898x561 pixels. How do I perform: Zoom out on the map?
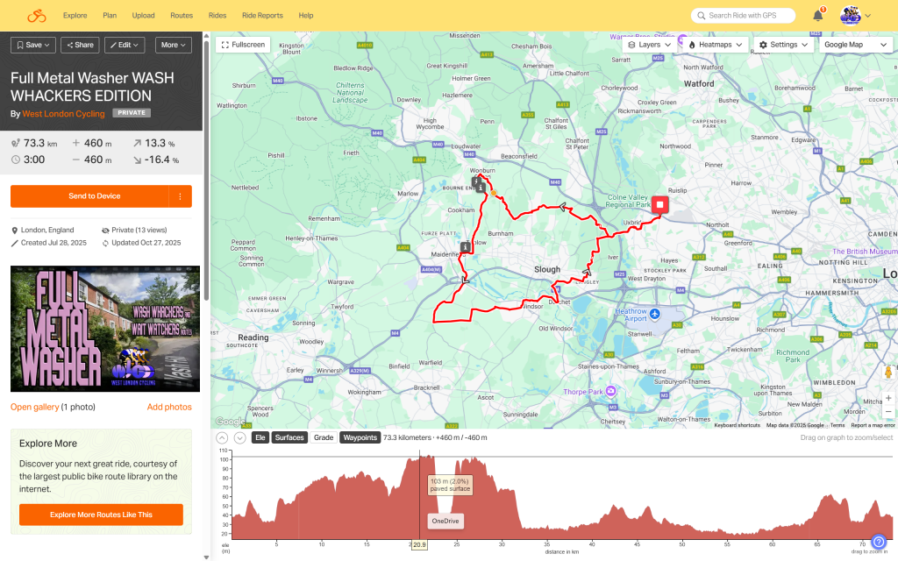pos(887,412)
